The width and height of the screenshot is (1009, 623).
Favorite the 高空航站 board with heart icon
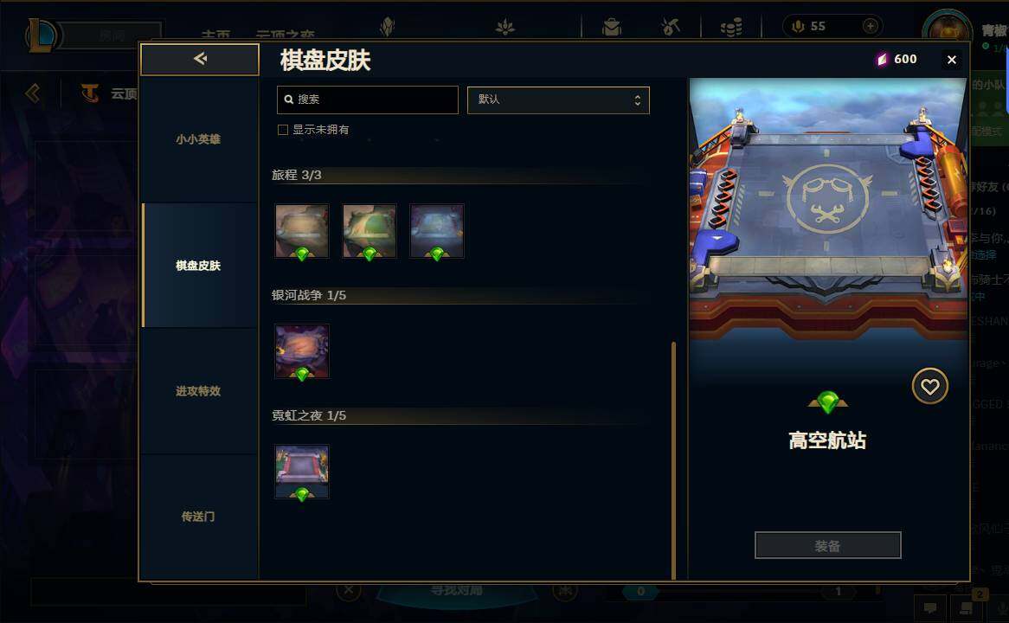pos(930,386)
